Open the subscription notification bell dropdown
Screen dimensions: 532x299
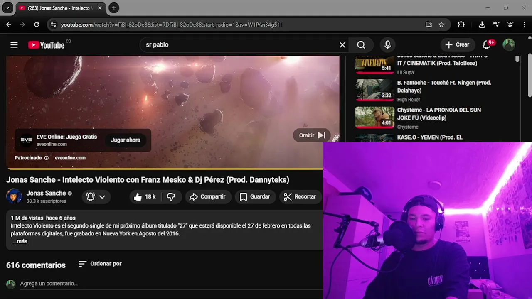pos(96,197)
